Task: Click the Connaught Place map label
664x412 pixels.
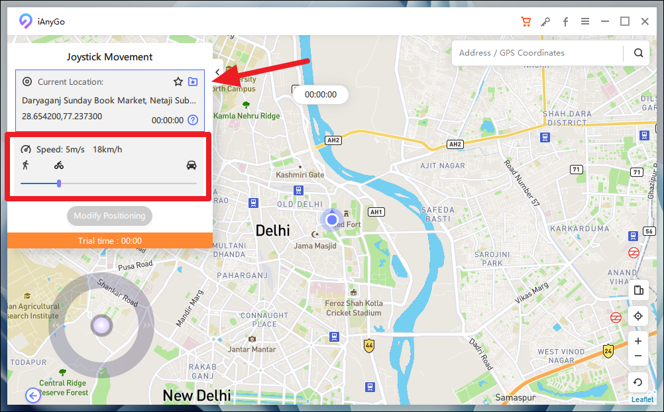Action: pos(264,320)
